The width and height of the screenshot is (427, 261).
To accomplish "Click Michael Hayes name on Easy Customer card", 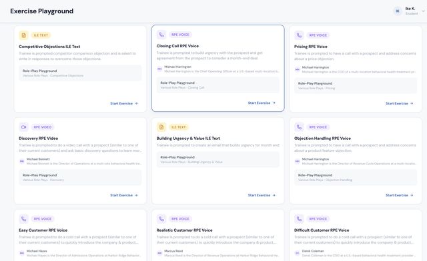I will click(x=37, y=251).
